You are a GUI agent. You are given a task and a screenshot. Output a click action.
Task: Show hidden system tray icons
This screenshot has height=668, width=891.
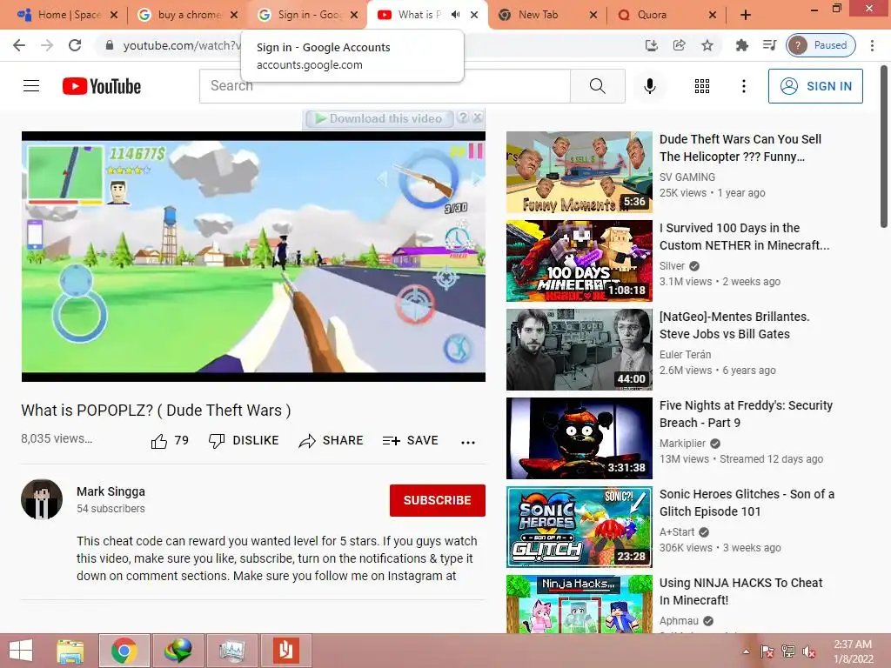[746, 651]
